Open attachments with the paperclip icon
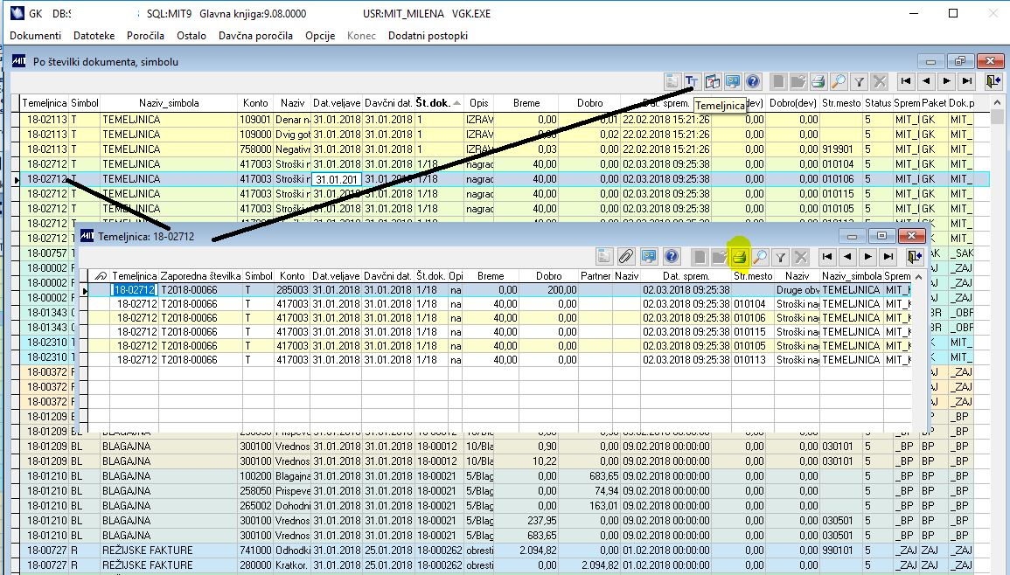This screenshot has width=1010, height=575. pos(625,257)
